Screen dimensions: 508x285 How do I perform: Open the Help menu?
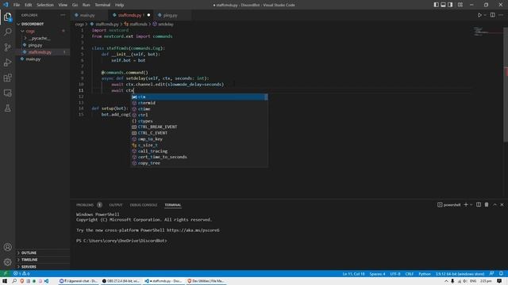click(x=120, y=5)
